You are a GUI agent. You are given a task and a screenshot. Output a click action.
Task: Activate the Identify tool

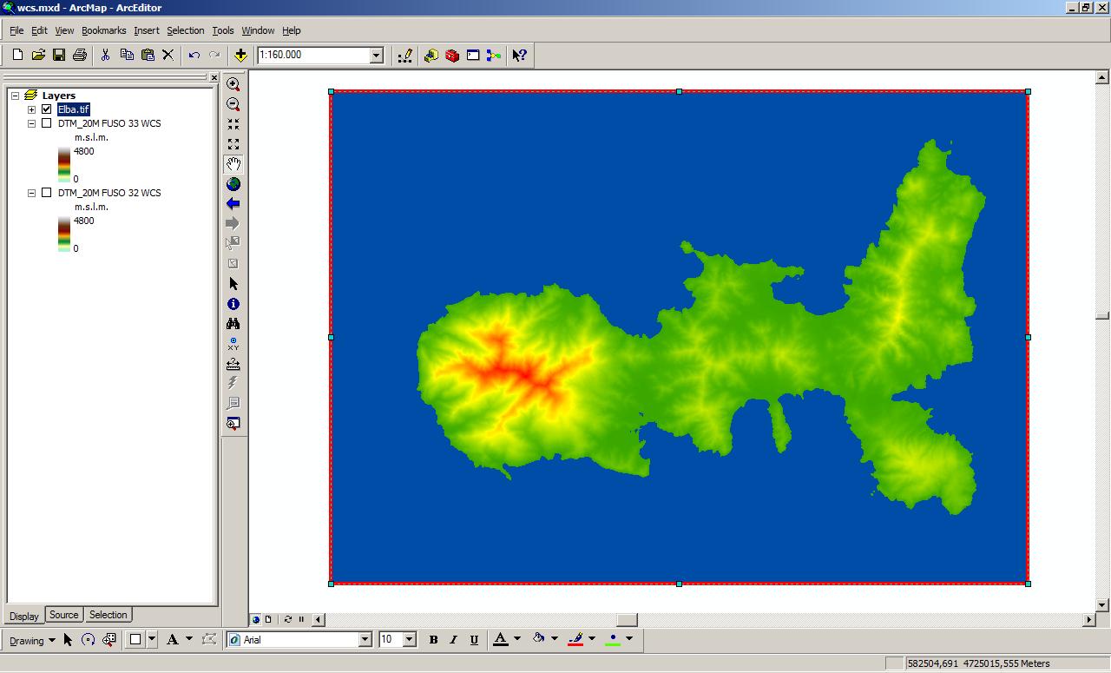(233, 304)
